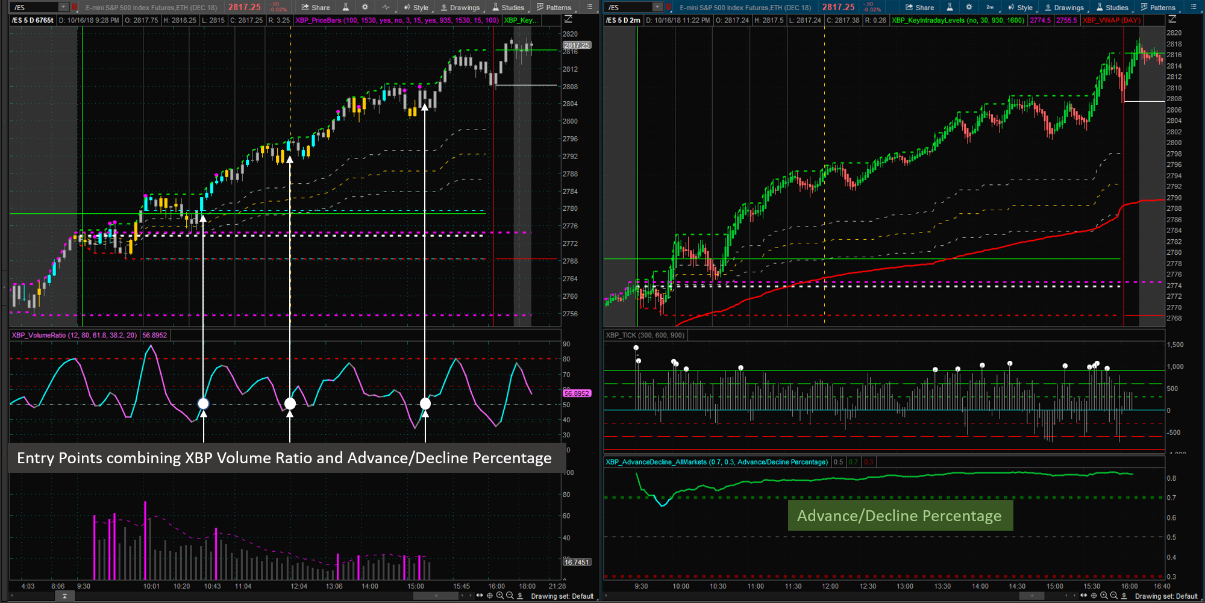Click the tick aggregation icon on left chart

click(386, 7)
